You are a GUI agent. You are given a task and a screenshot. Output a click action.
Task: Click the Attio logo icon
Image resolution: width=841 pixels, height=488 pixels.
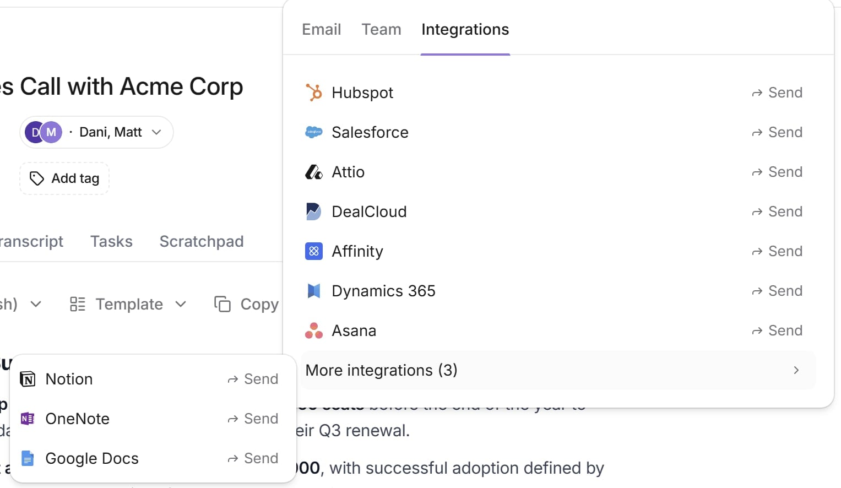click(x=314, y=172)
